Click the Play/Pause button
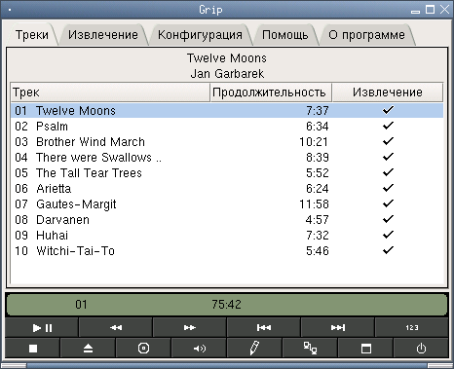Screen dimensions: 454x369 (x=42, y=327)
